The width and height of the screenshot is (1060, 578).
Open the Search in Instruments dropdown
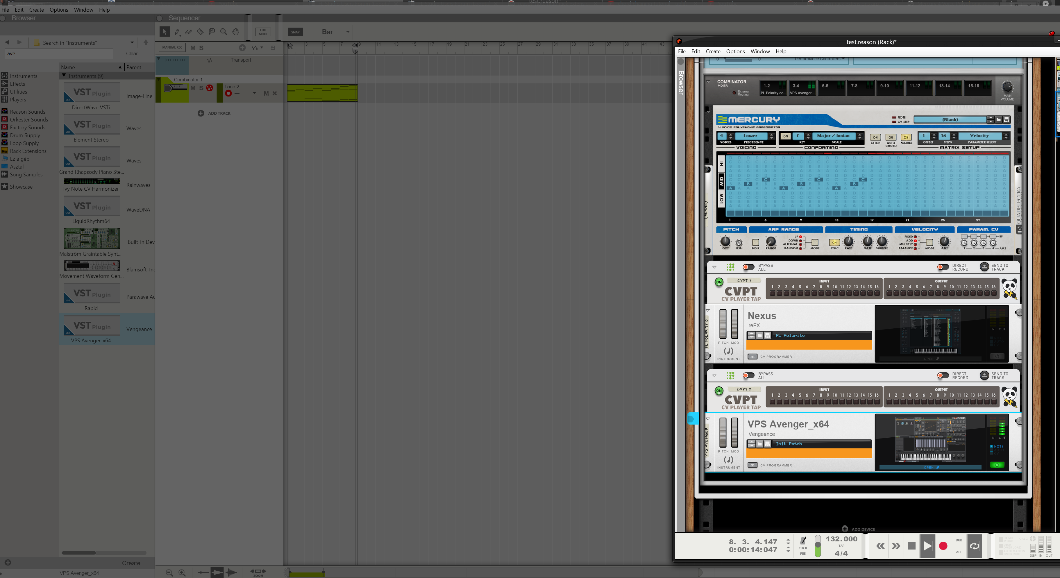132,42
